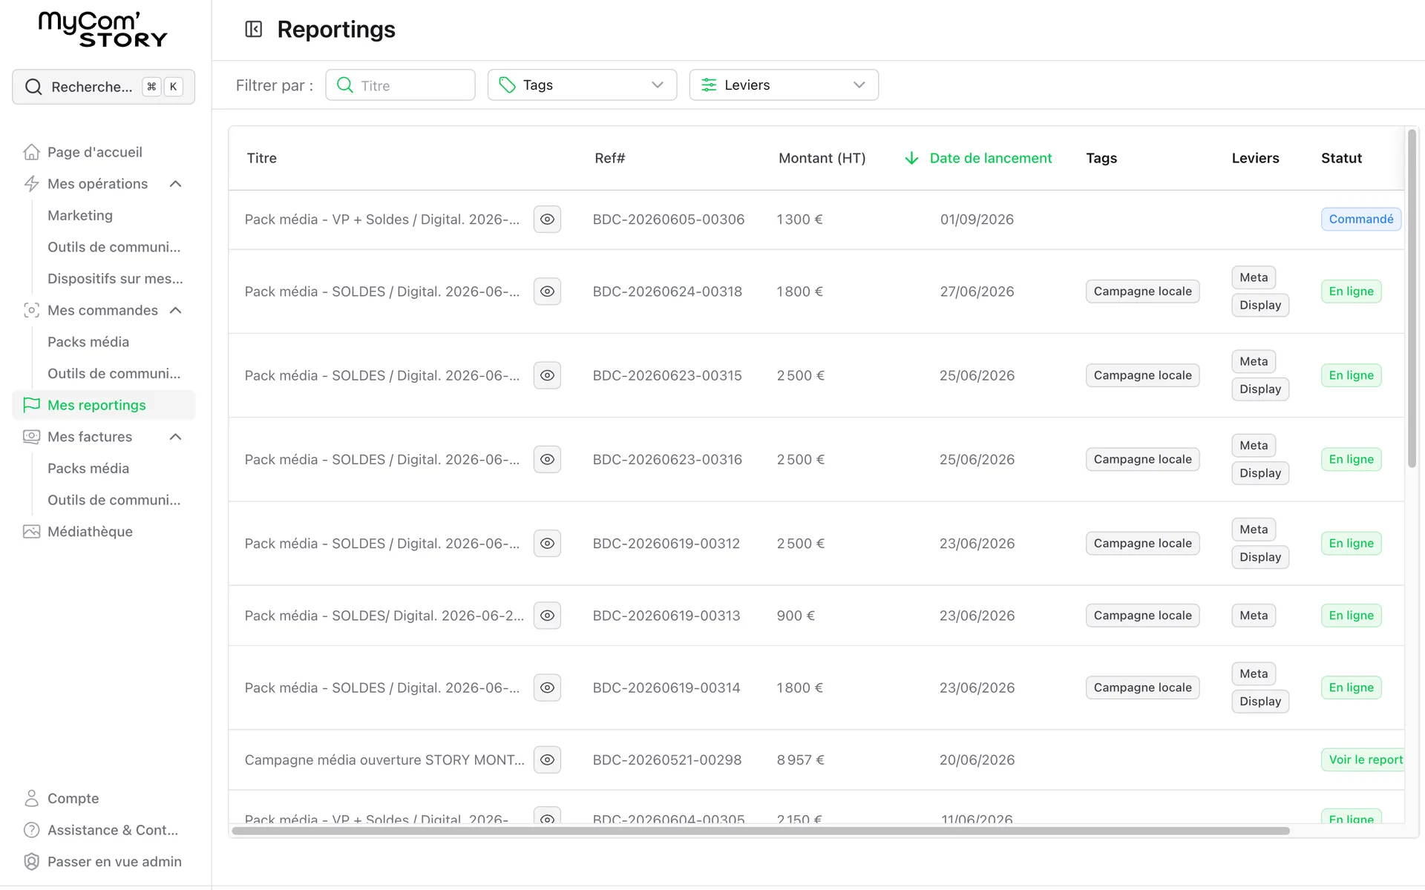Image resolution: width=1425 pixels, height=890 pixels.
Task: Click the Compte user icon
Action: click(x=31, y=798)
